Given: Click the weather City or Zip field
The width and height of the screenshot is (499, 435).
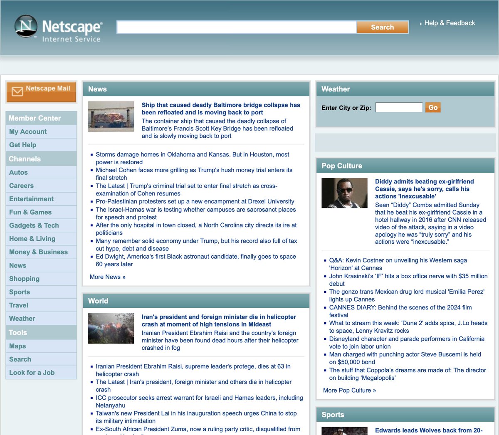Looking at the screenshot, I should point(399,107).
